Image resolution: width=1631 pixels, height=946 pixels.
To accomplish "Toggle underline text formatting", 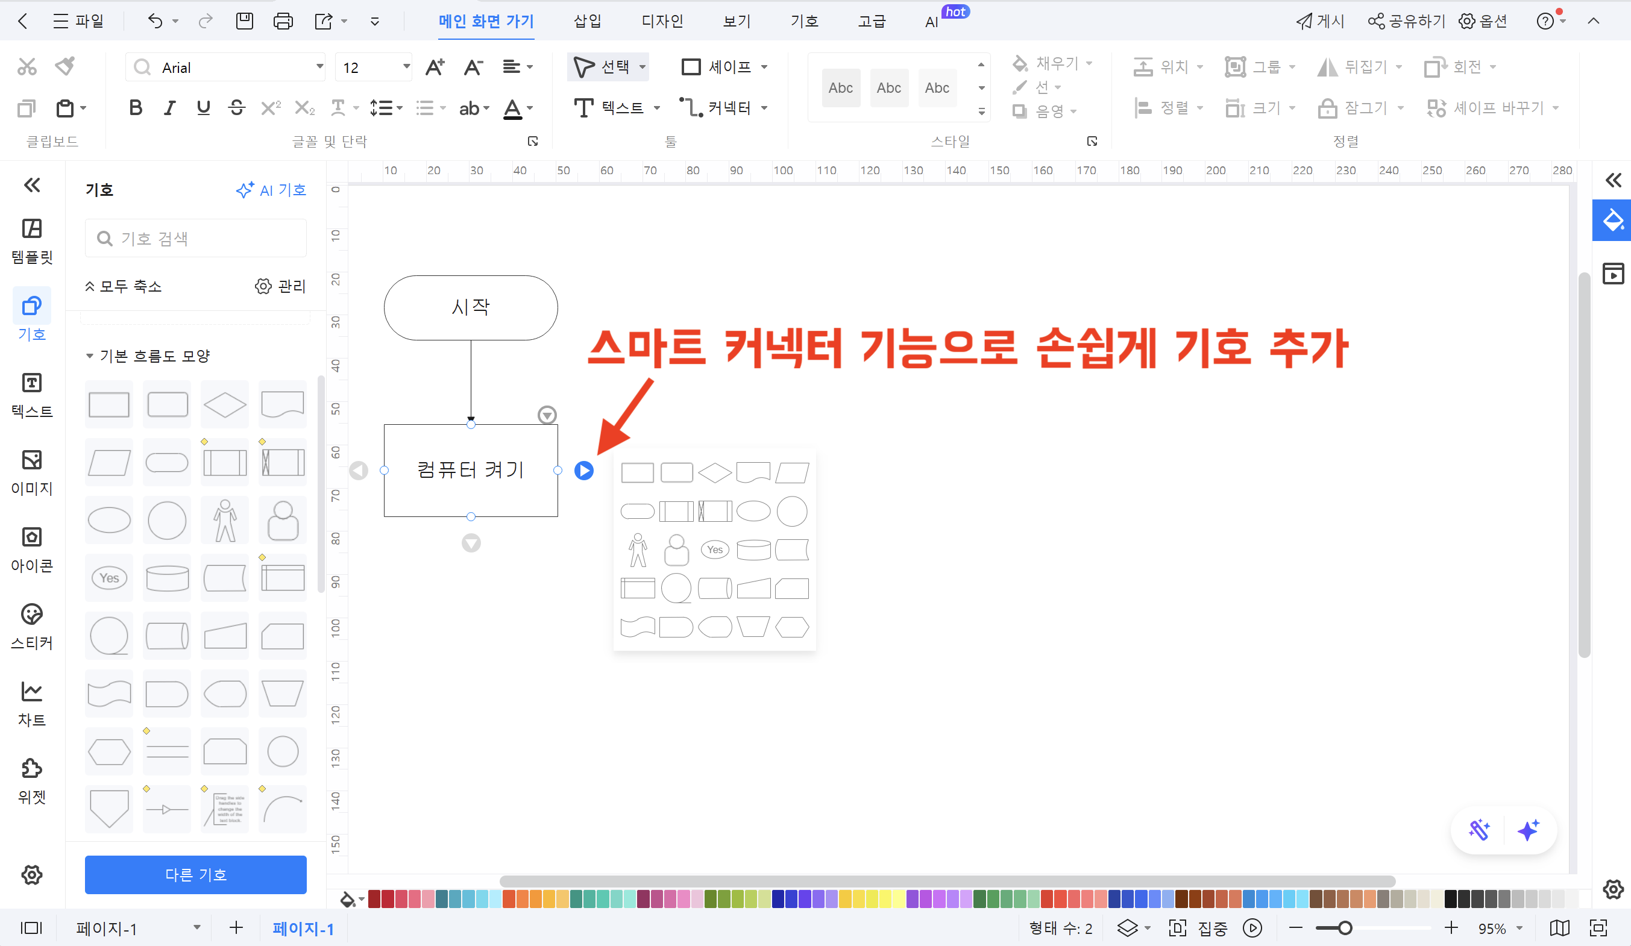I will click(203, 107).
